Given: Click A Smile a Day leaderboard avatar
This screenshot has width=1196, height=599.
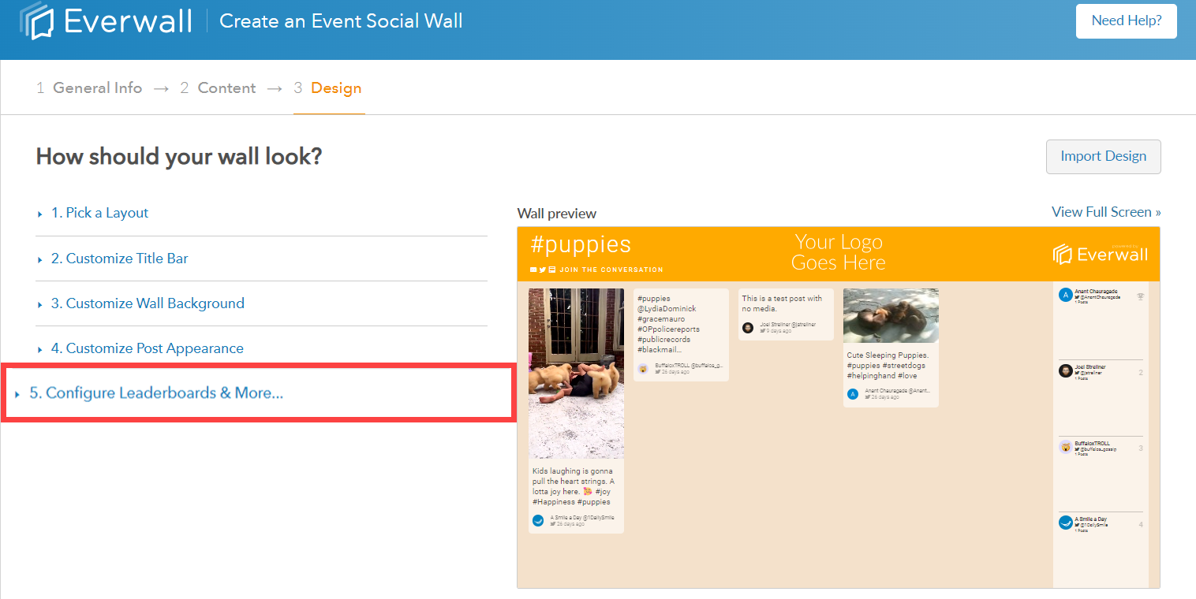Looking at the screenshot, I should (x=1066, y=523).
